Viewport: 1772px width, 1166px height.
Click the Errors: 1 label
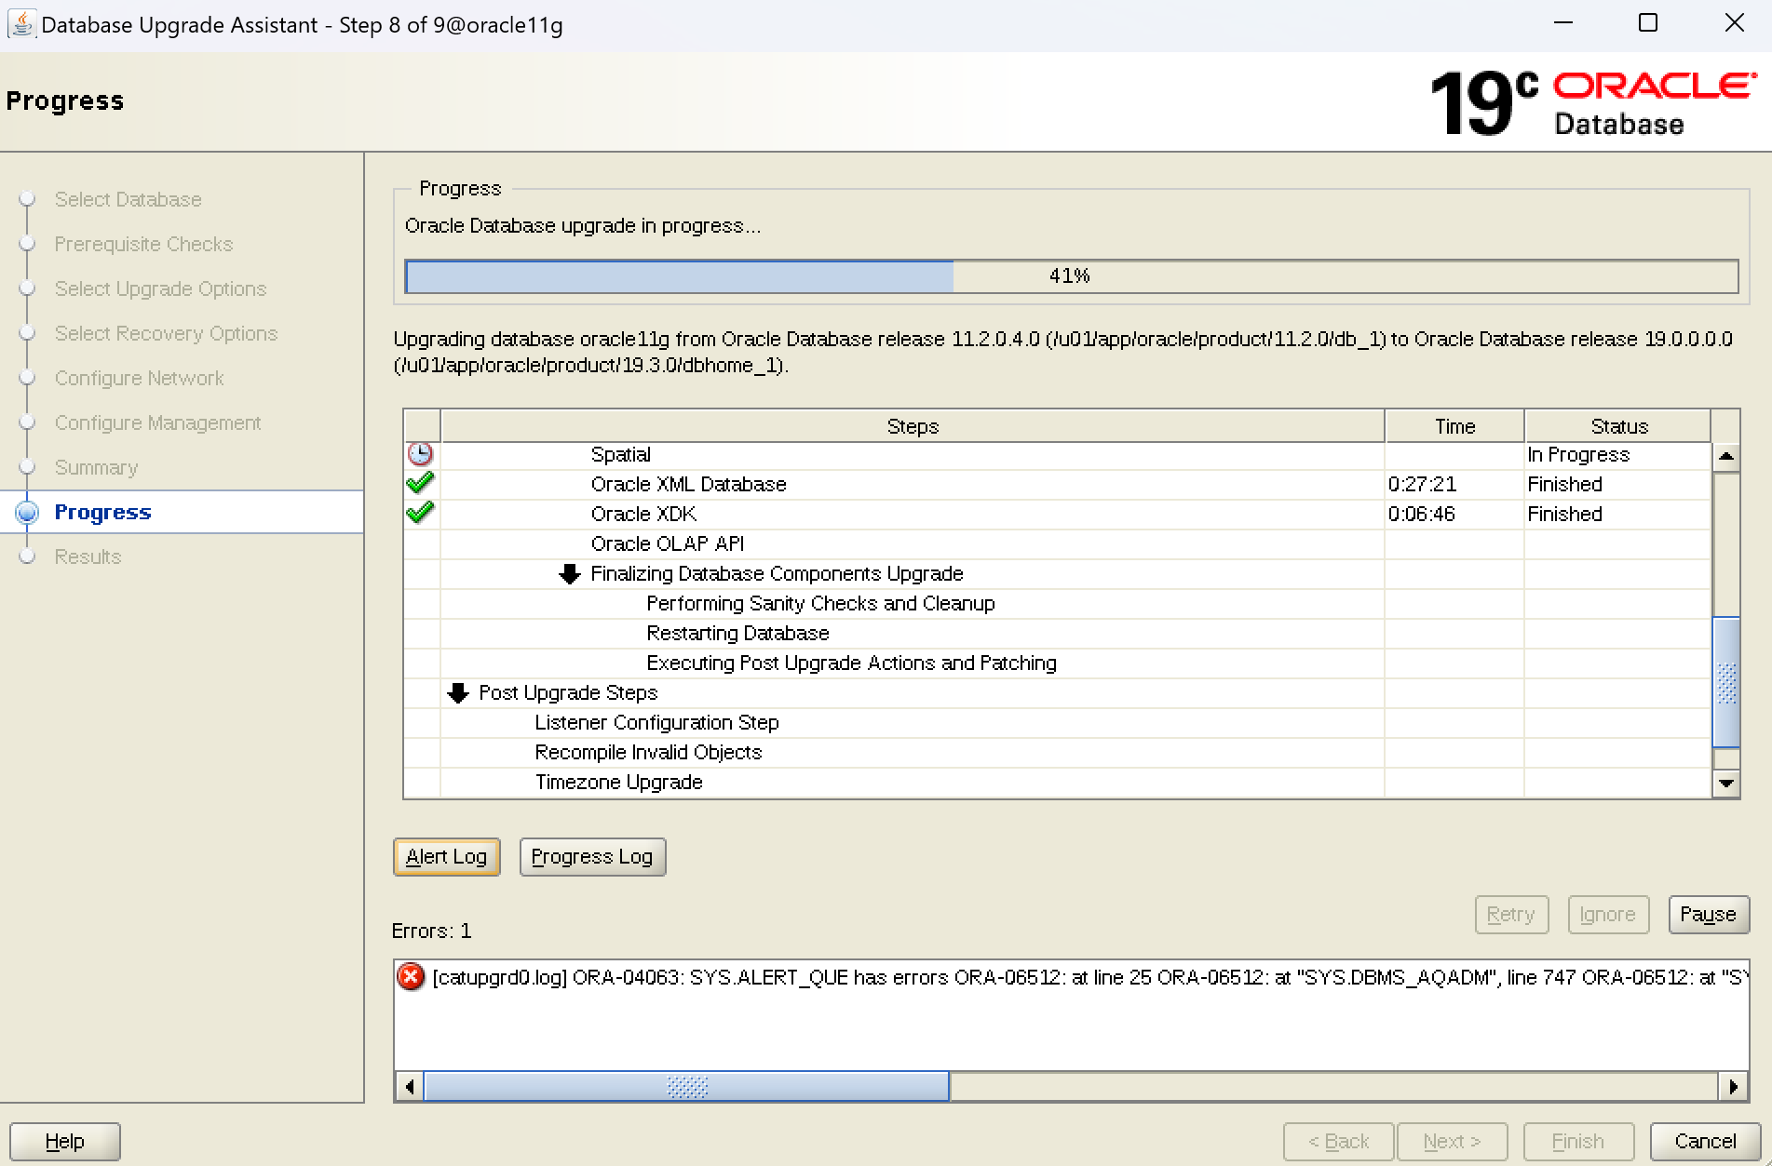pos(431,931)
